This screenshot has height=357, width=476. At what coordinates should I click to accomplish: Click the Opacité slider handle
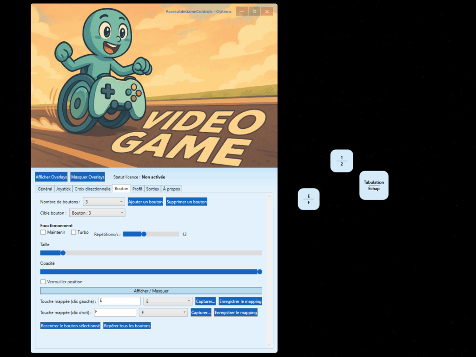pos(260,272)
